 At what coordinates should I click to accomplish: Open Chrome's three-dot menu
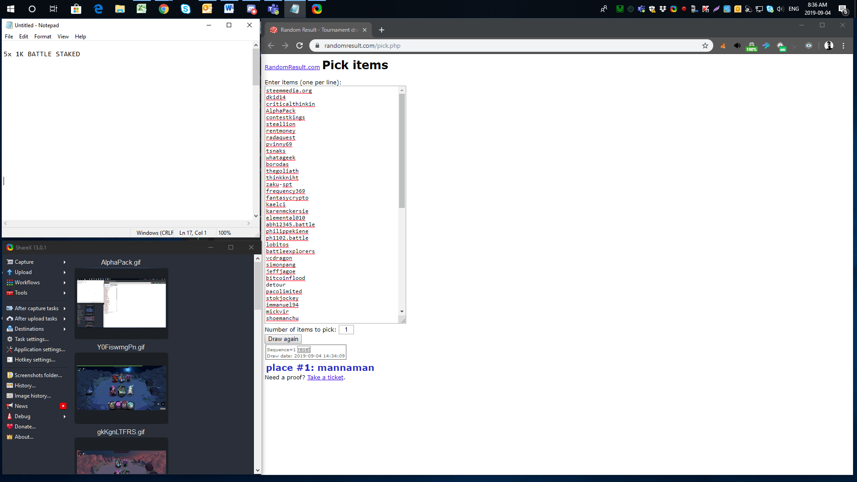(x=843, y=46)
